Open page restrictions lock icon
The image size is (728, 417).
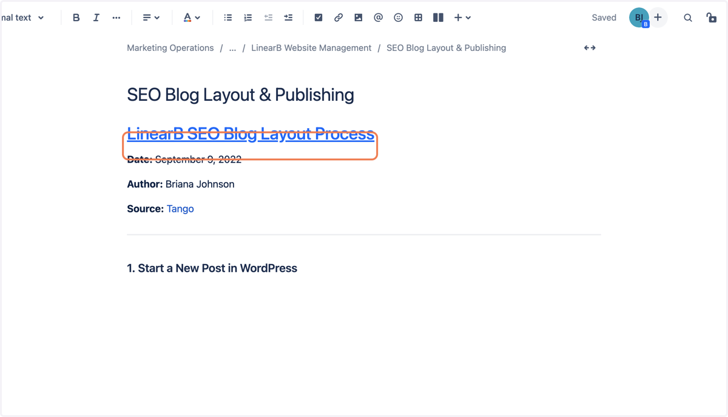click(711, 18)
